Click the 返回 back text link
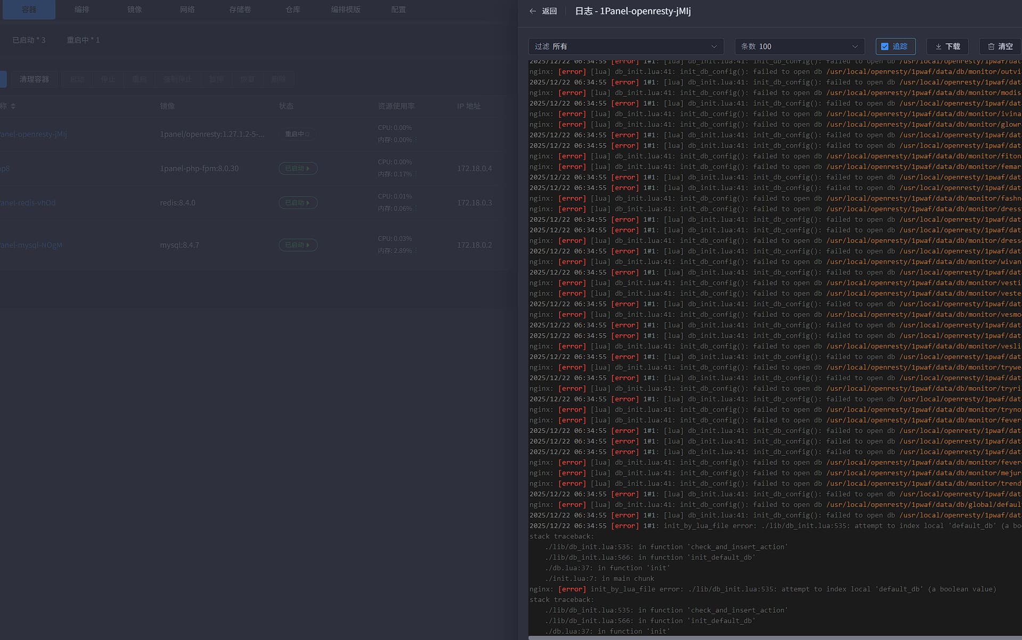The image size is (1022, 640). pos(549,11)
